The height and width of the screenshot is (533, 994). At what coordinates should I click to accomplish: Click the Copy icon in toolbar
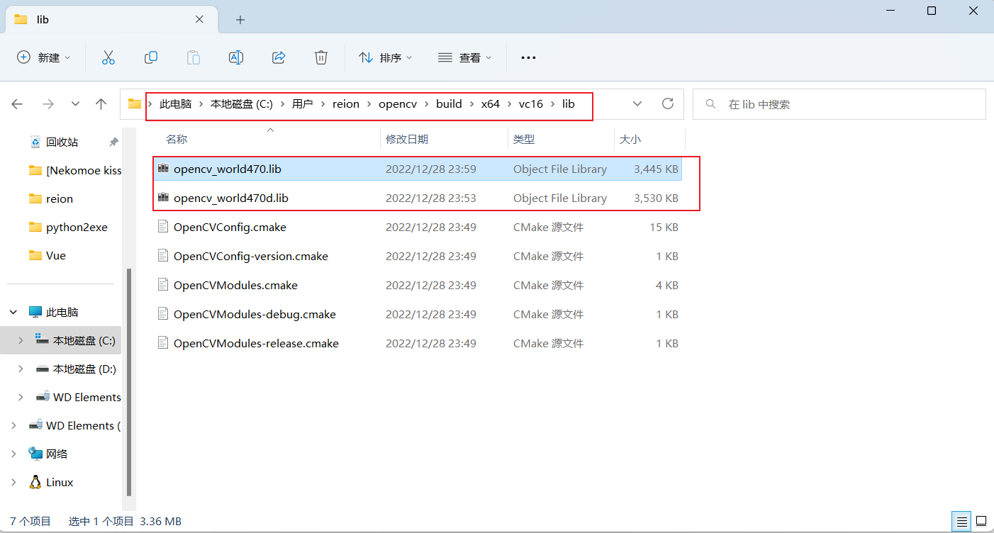(151, 57)
